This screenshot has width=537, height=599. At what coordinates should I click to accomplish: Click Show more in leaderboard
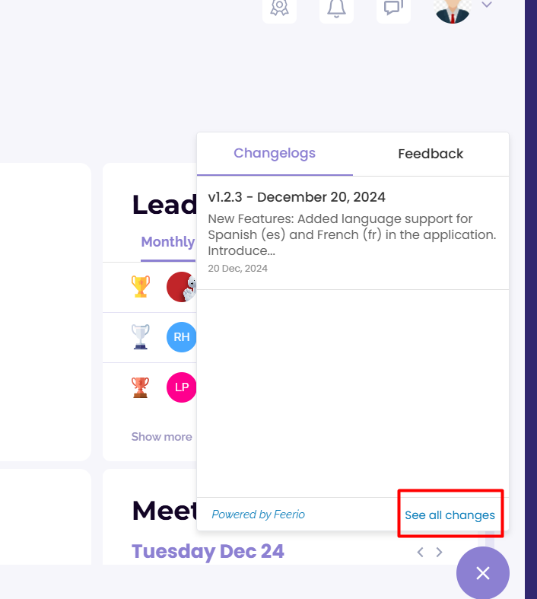click(162, 437)
